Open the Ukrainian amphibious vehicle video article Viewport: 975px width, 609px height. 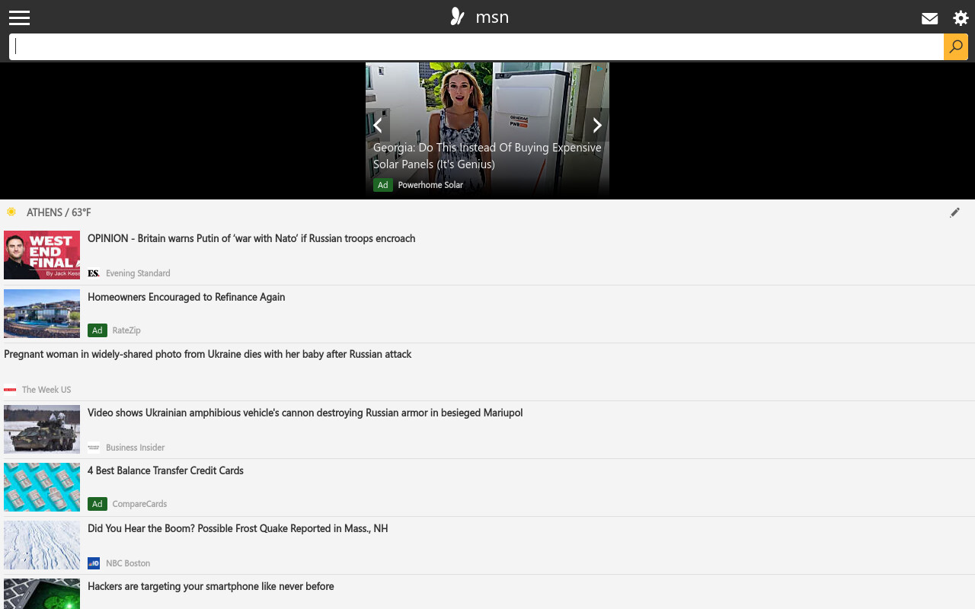pyautogui.click(x=305, y=413)
